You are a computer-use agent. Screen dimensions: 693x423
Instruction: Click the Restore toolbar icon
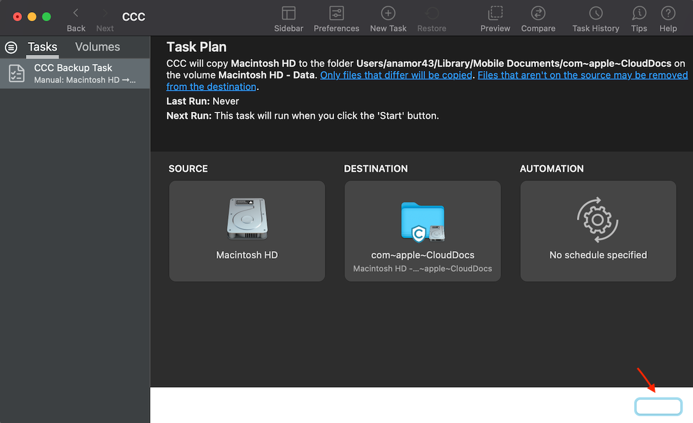coord(431,14)
